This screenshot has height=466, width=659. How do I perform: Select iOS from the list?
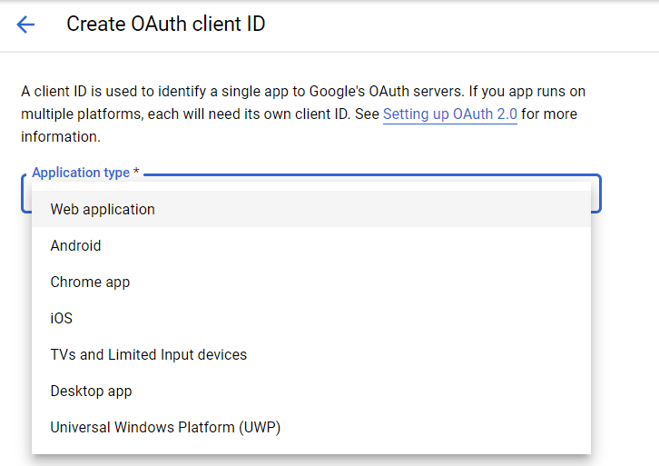pyautogui.click(x=61, y=318)
